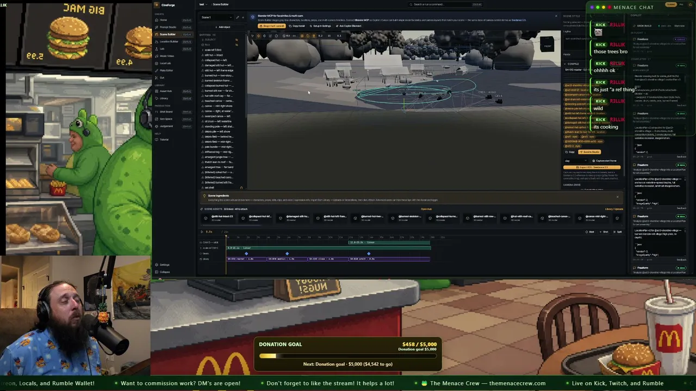Click the Beat button on timeline
This screenshot has height=391, width=696.
tap(591, 232)
